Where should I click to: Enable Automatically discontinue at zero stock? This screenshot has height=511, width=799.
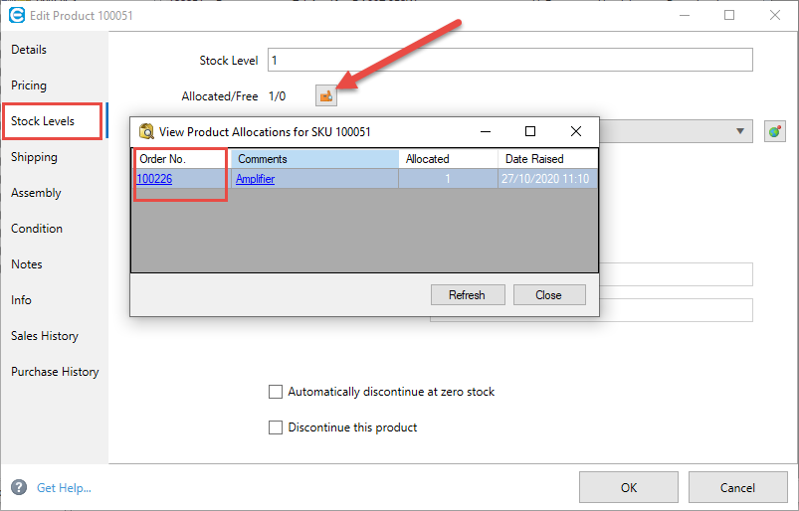tap(276, 392)
